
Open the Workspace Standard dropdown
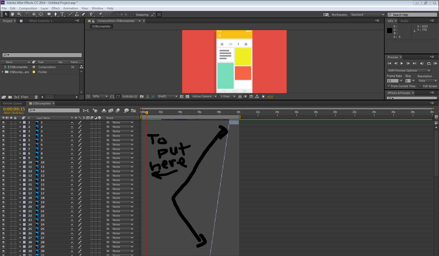(x=367, y=15)
